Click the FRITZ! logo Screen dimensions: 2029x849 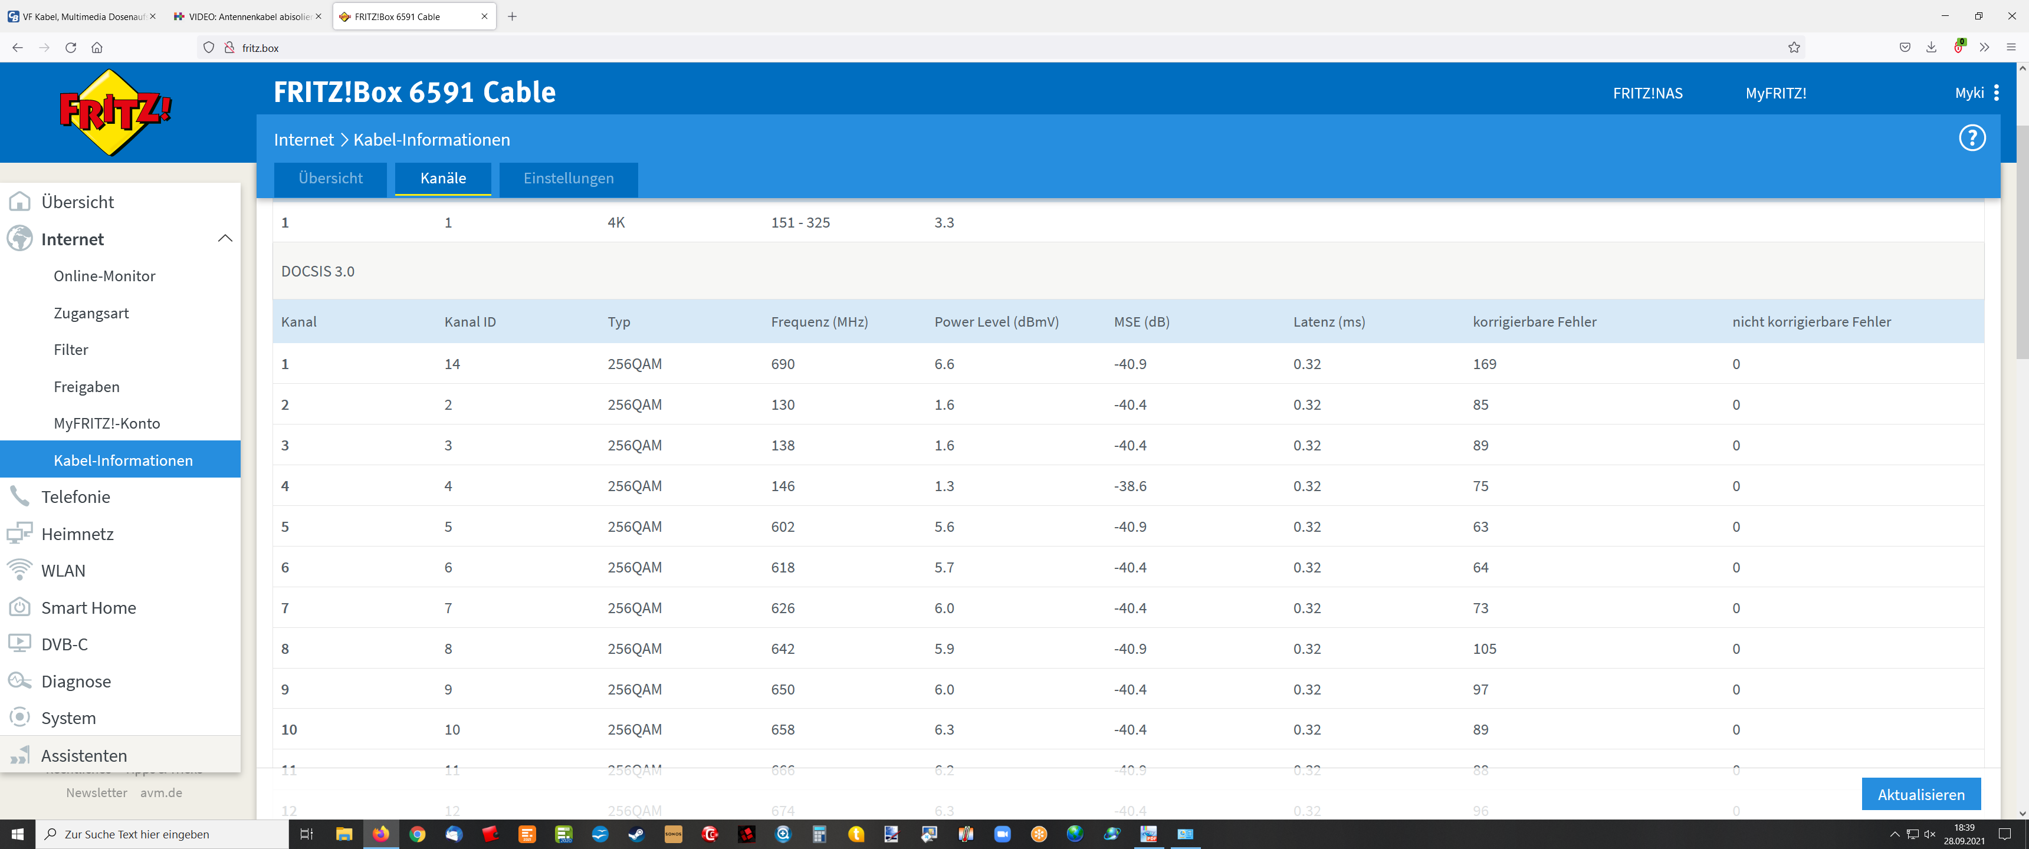pyautogui.click(x=116, y=112)
